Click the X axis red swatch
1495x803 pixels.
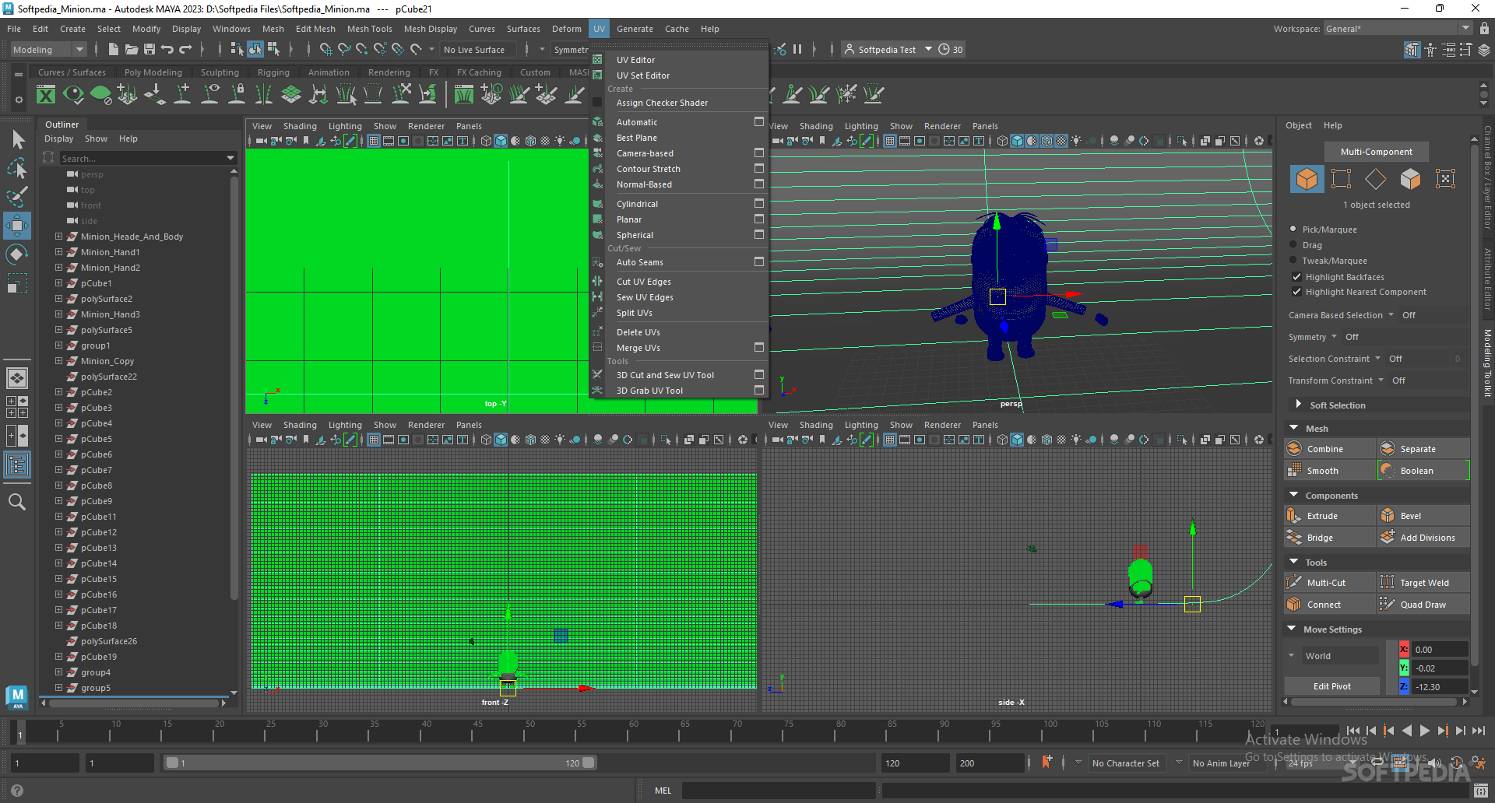1404,649
